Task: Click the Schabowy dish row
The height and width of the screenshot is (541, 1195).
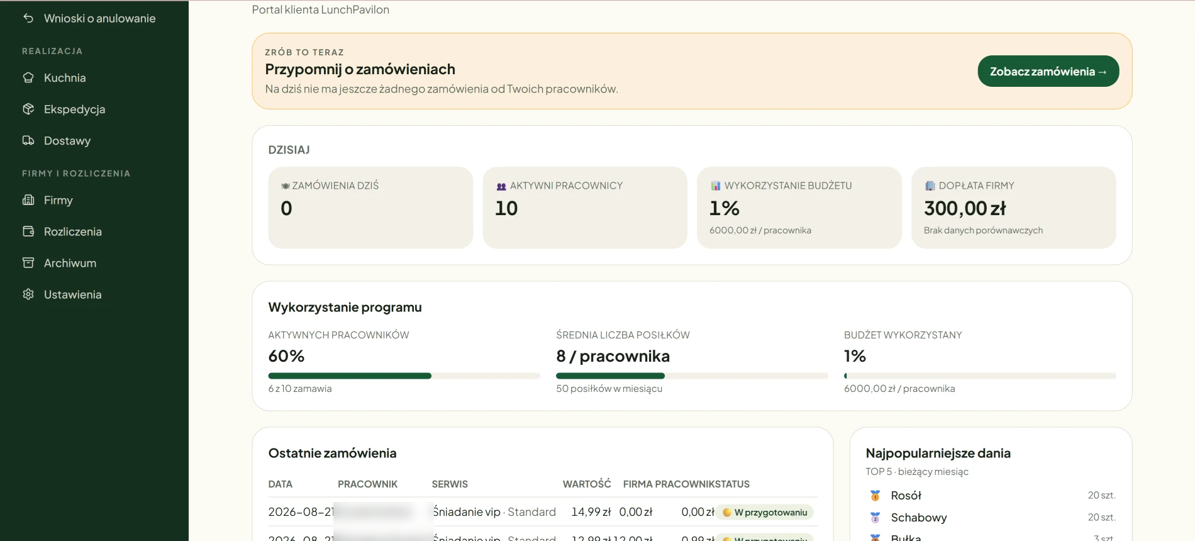Action: click(x=991, y=518)
